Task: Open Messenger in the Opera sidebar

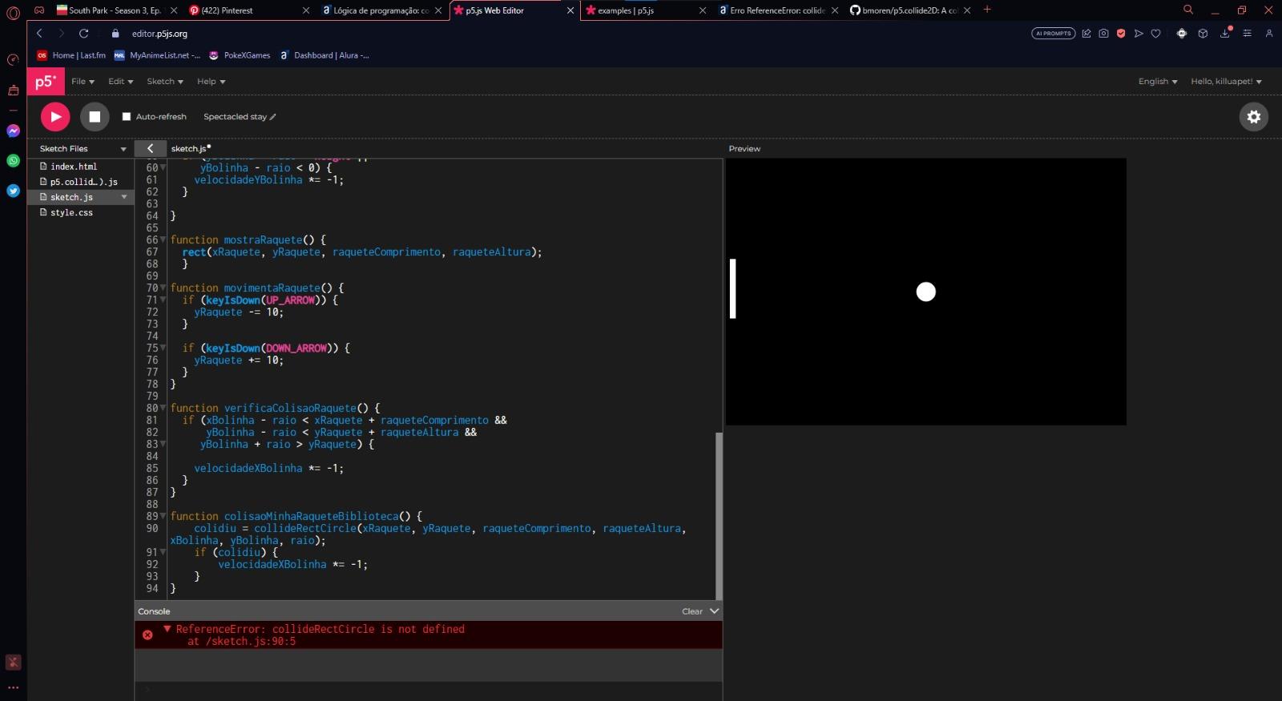Action: tap(13, 131)
